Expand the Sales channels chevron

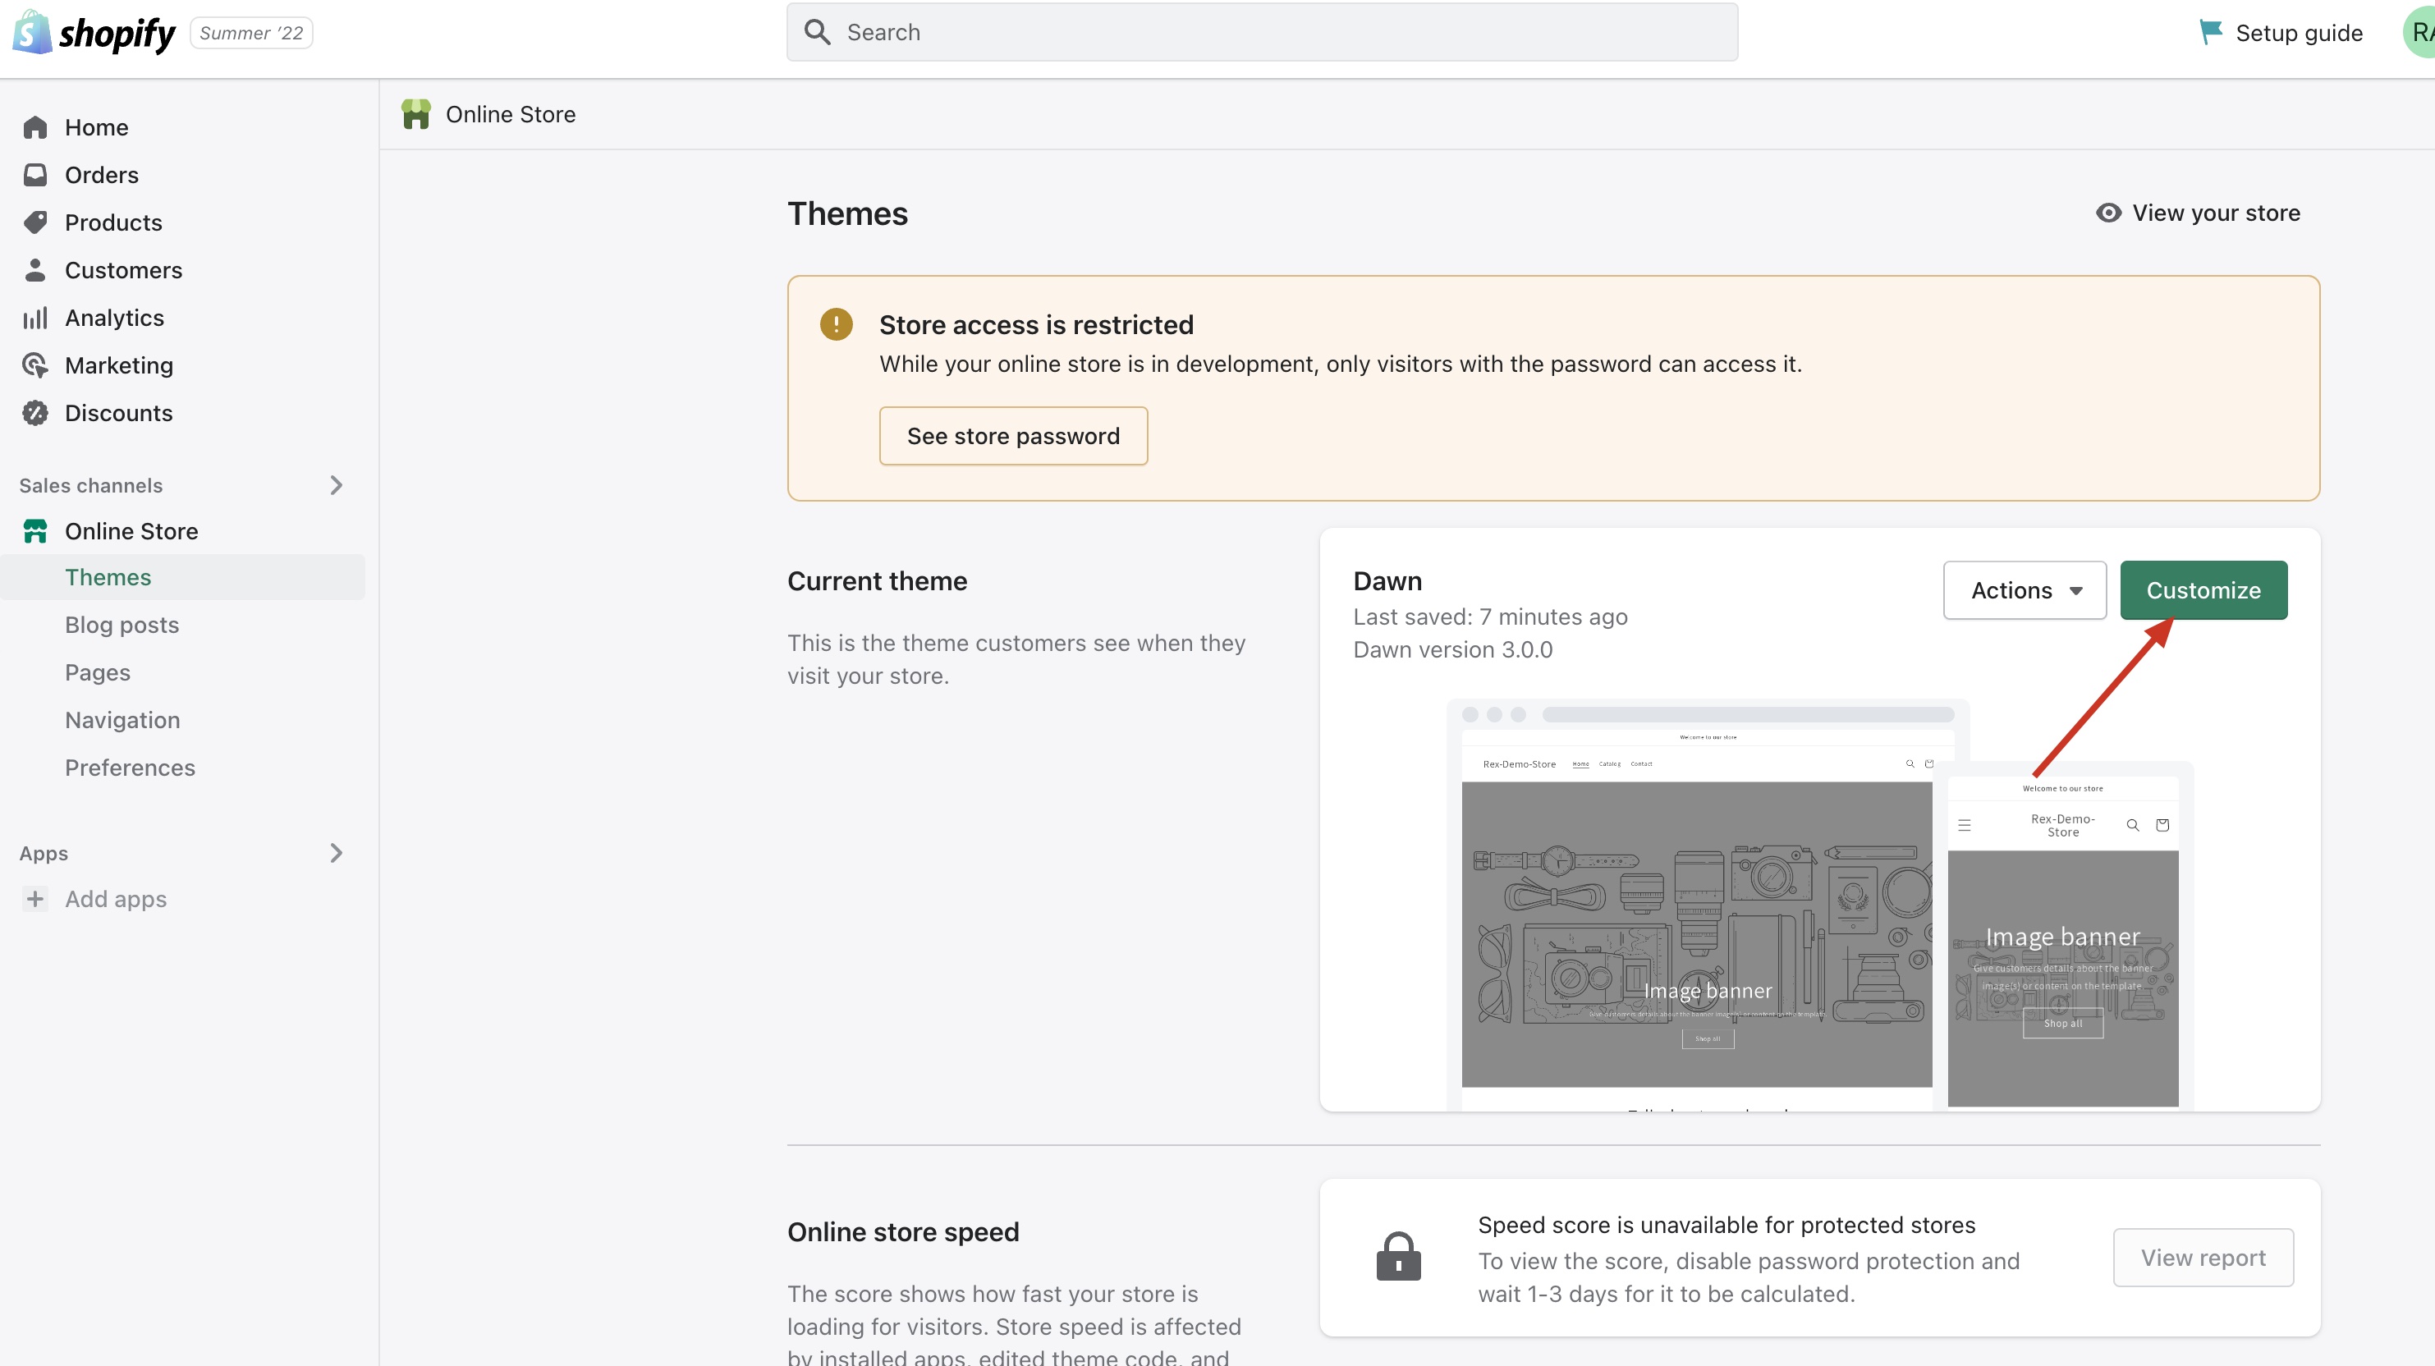tap(337, 485)
